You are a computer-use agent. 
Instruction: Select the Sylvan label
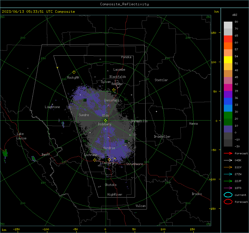click(x=106, y=82)
